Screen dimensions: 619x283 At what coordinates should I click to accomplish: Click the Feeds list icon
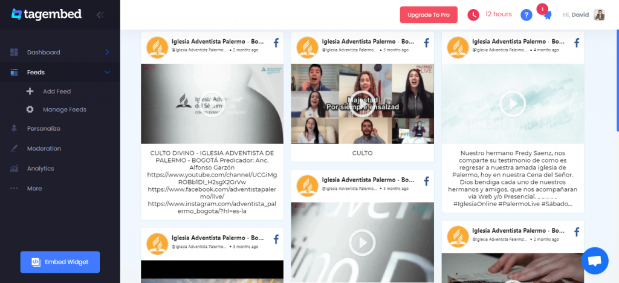tap(15, 72)
